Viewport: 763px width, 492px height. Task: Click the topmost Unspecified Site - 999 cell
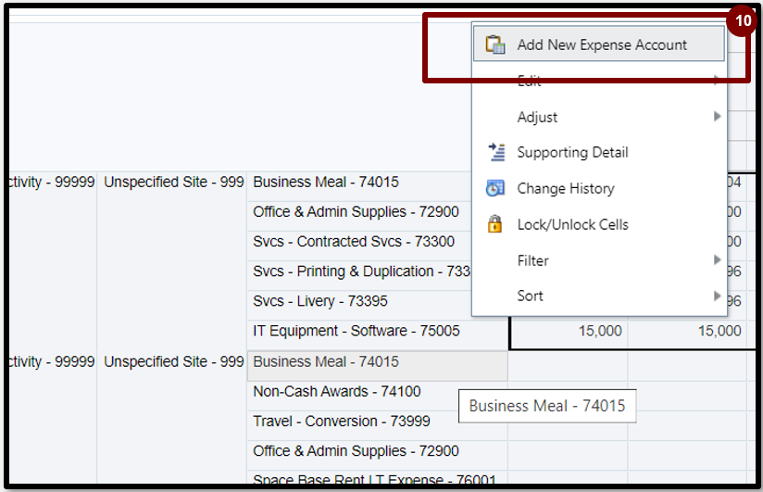tap(173, 183)
